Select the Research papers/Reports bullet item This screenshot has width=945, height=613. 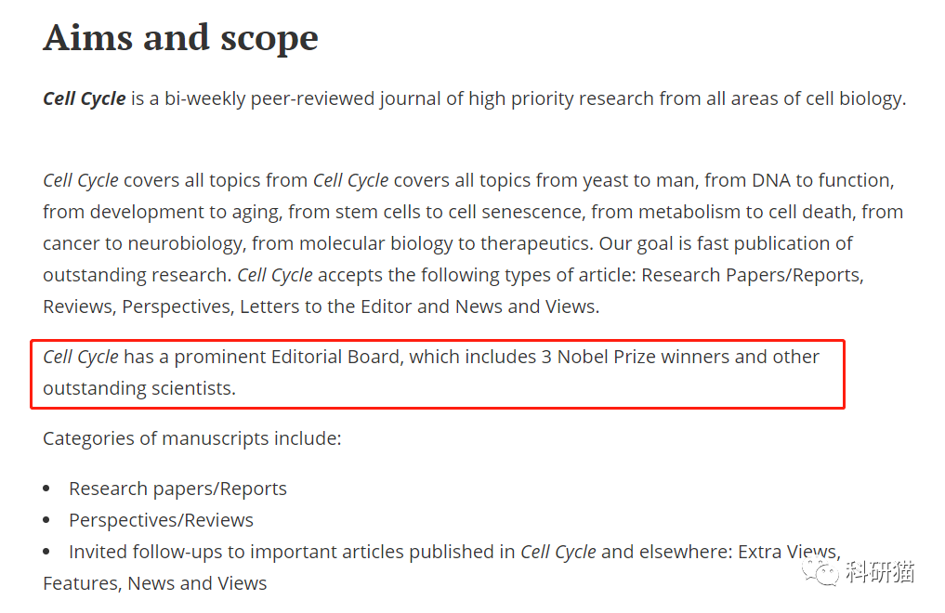tap(177, 489)
